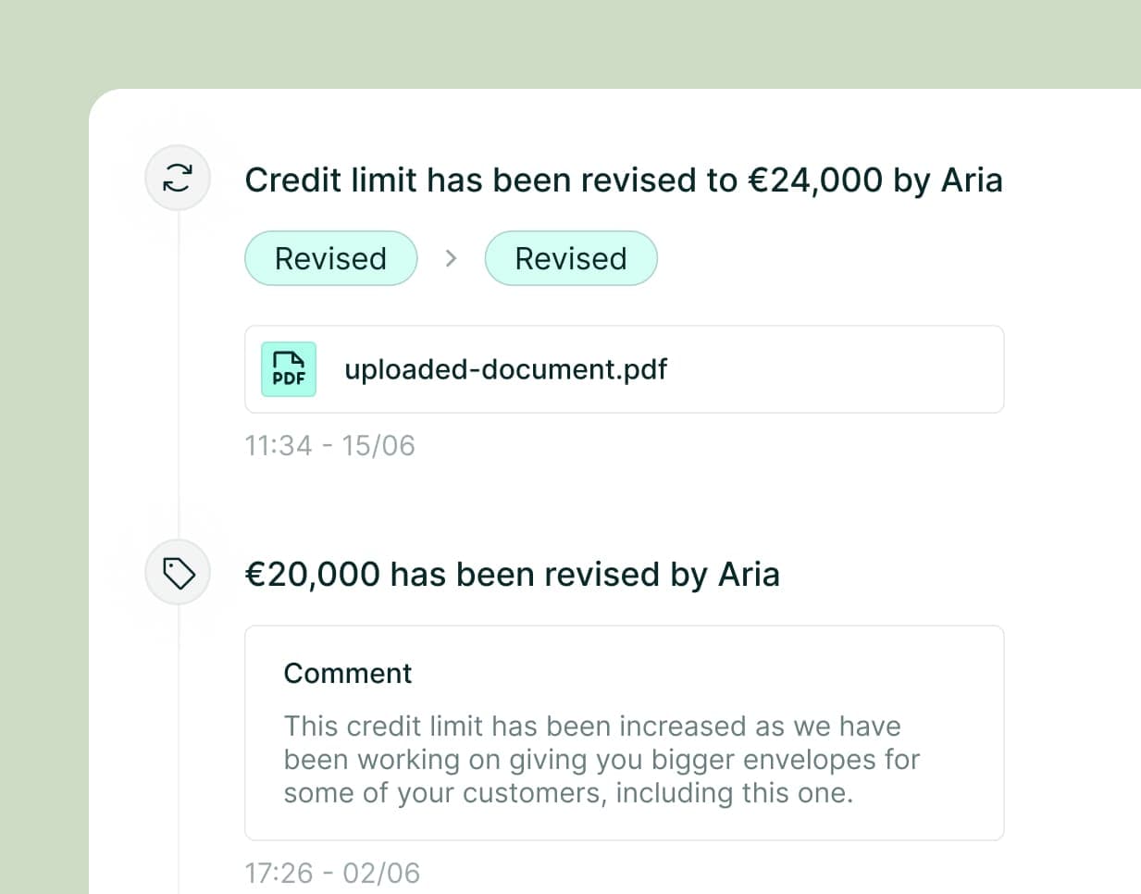Image resolution: width=1141 pixels, height=894 pixels.
Task: Click Aria in the credit limit heading
Action: pos(972,180)
